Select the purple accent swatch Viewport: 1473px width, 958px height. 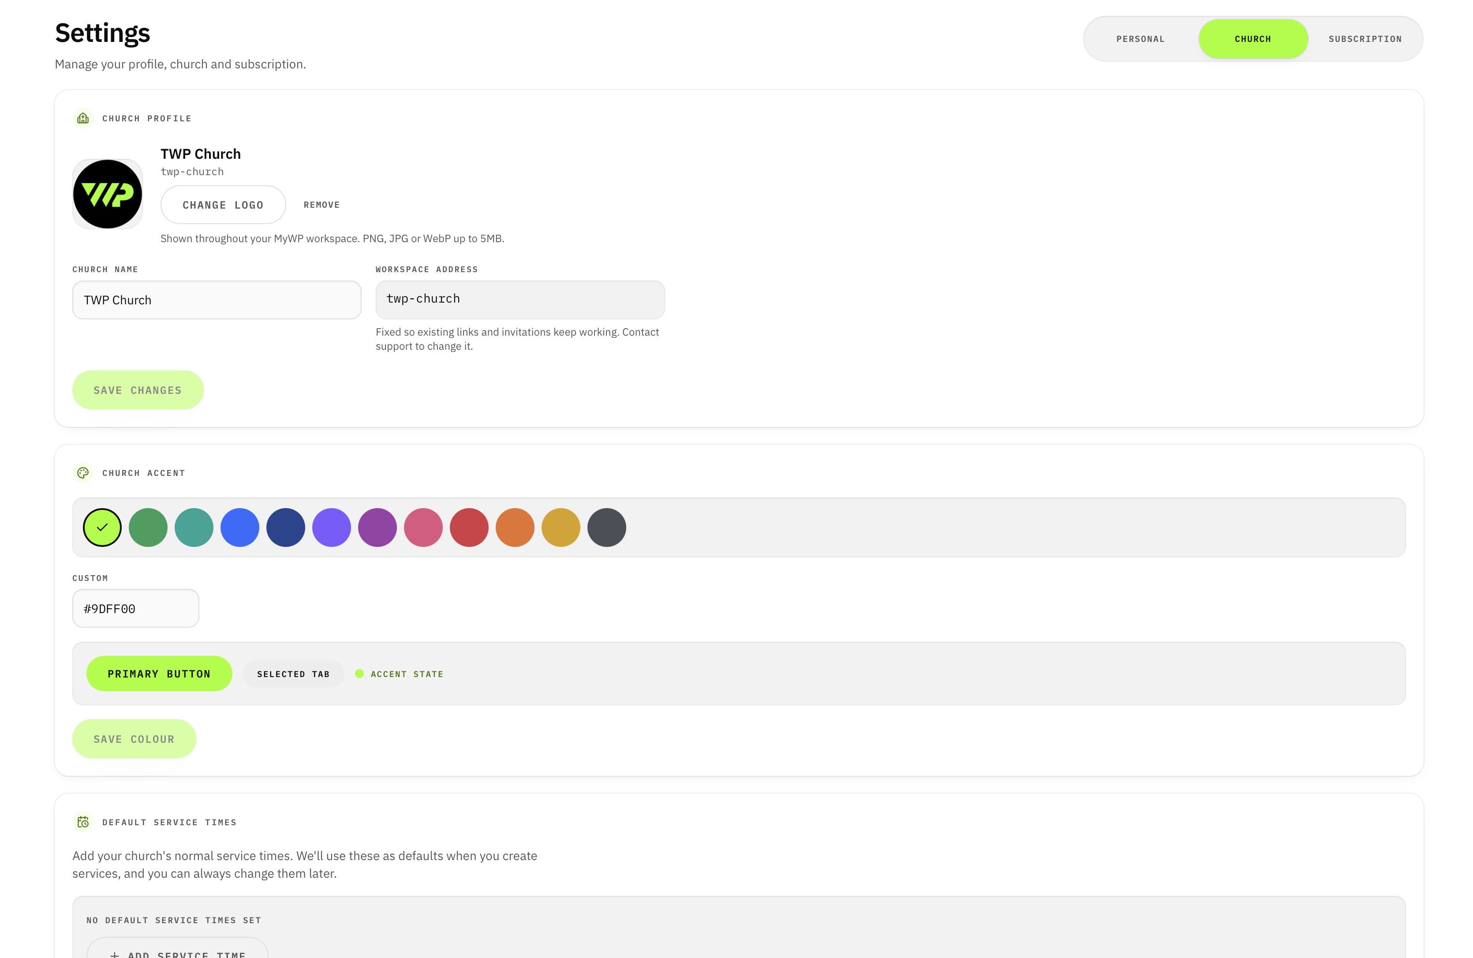[377, 527]
